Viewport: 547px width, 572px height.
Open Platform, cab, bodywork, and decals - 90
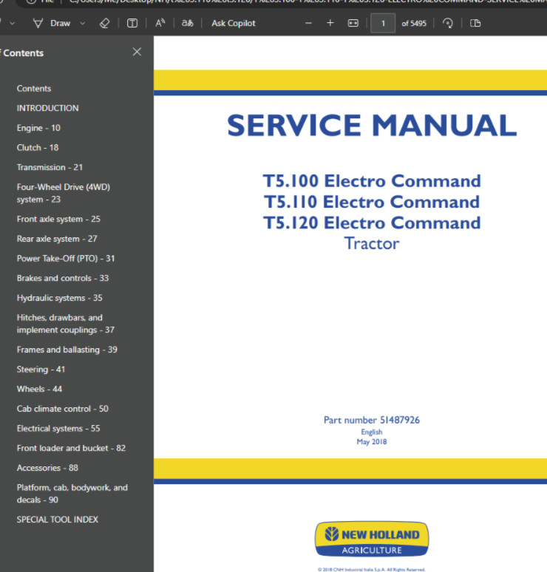pos(72,494)
